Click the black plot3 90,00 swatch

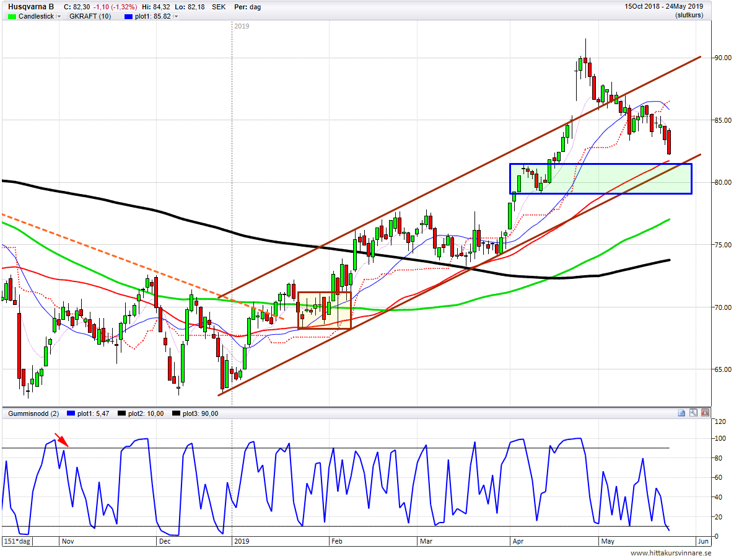click(177, 413)
